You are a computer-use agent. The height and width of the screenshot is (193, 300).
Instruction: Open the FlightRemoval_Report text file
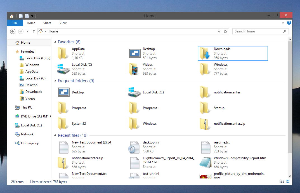(162, 163)
